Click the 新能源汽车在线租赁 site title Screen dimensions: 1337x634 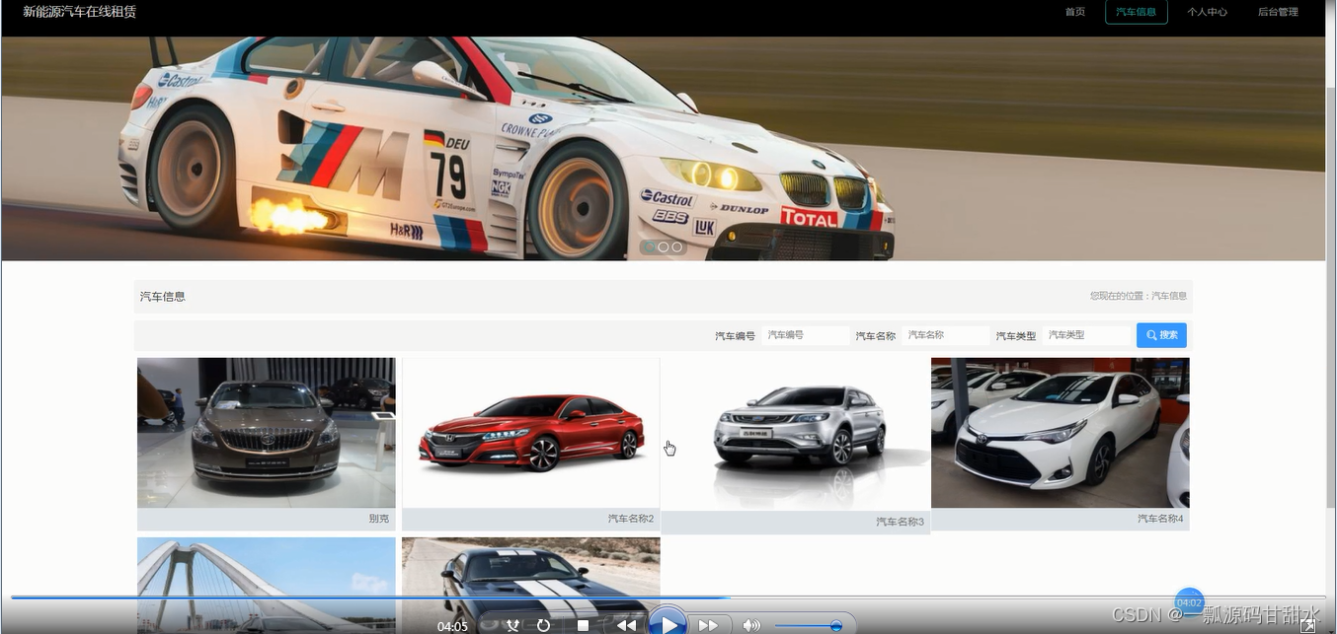pos(80,12)
